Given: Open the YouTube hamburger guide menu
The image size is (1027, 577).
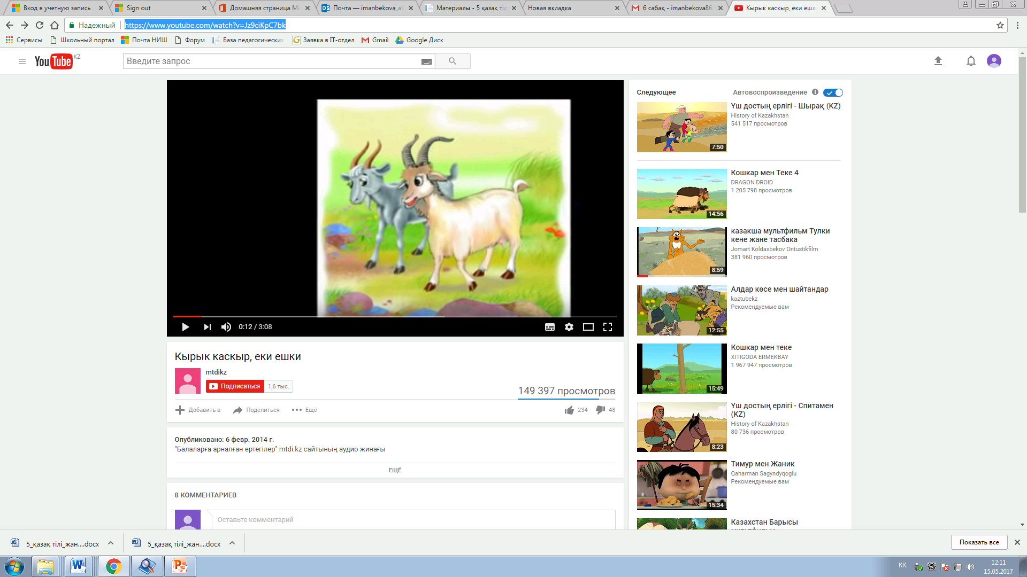Looking at the screenshot, I should coord(22,61).
